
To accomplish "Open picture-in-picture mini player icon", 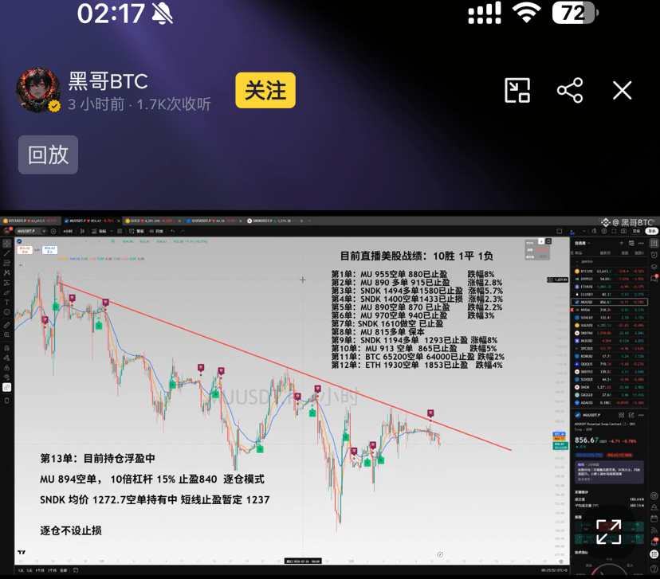I will [x=517, y=90].
